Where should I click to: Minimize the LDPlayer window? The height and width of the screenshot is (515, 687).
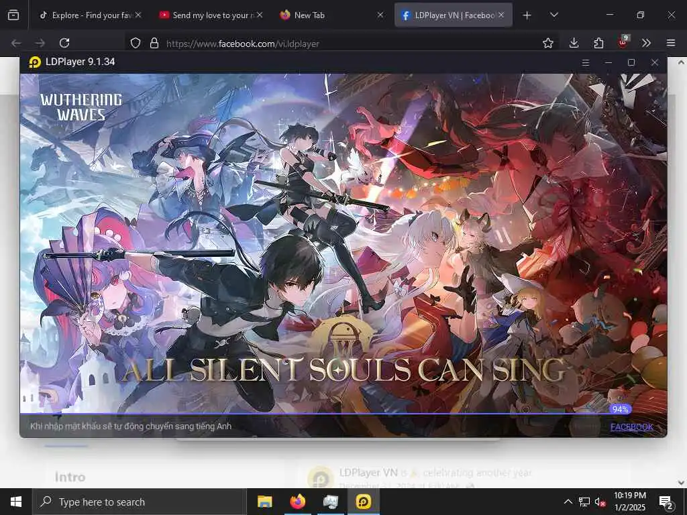pyautogui.click(x=608, y=62)
